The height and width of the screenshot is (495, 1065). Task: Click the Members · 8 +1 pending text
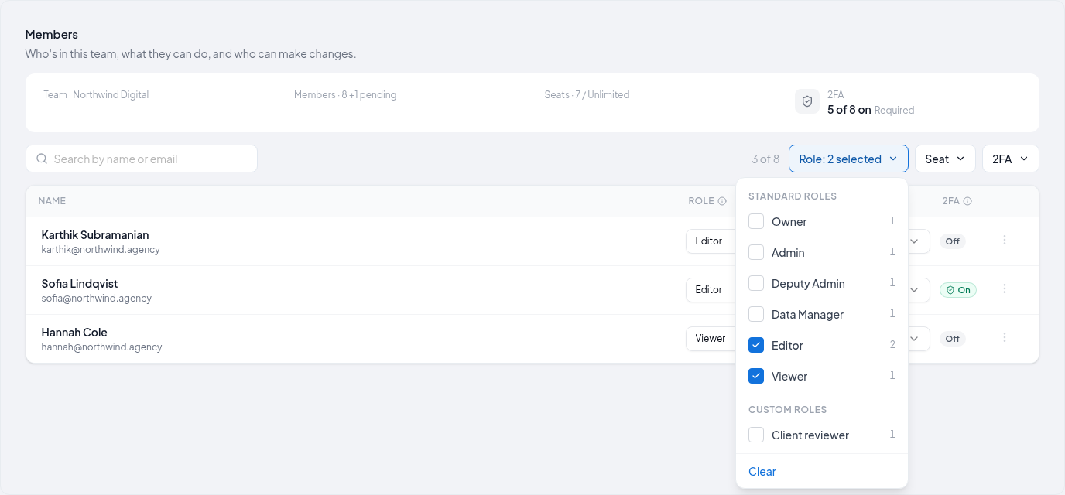[345, 95]
